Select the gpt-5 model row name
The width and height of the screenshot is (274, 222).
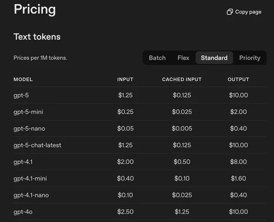tap(21, 95)
